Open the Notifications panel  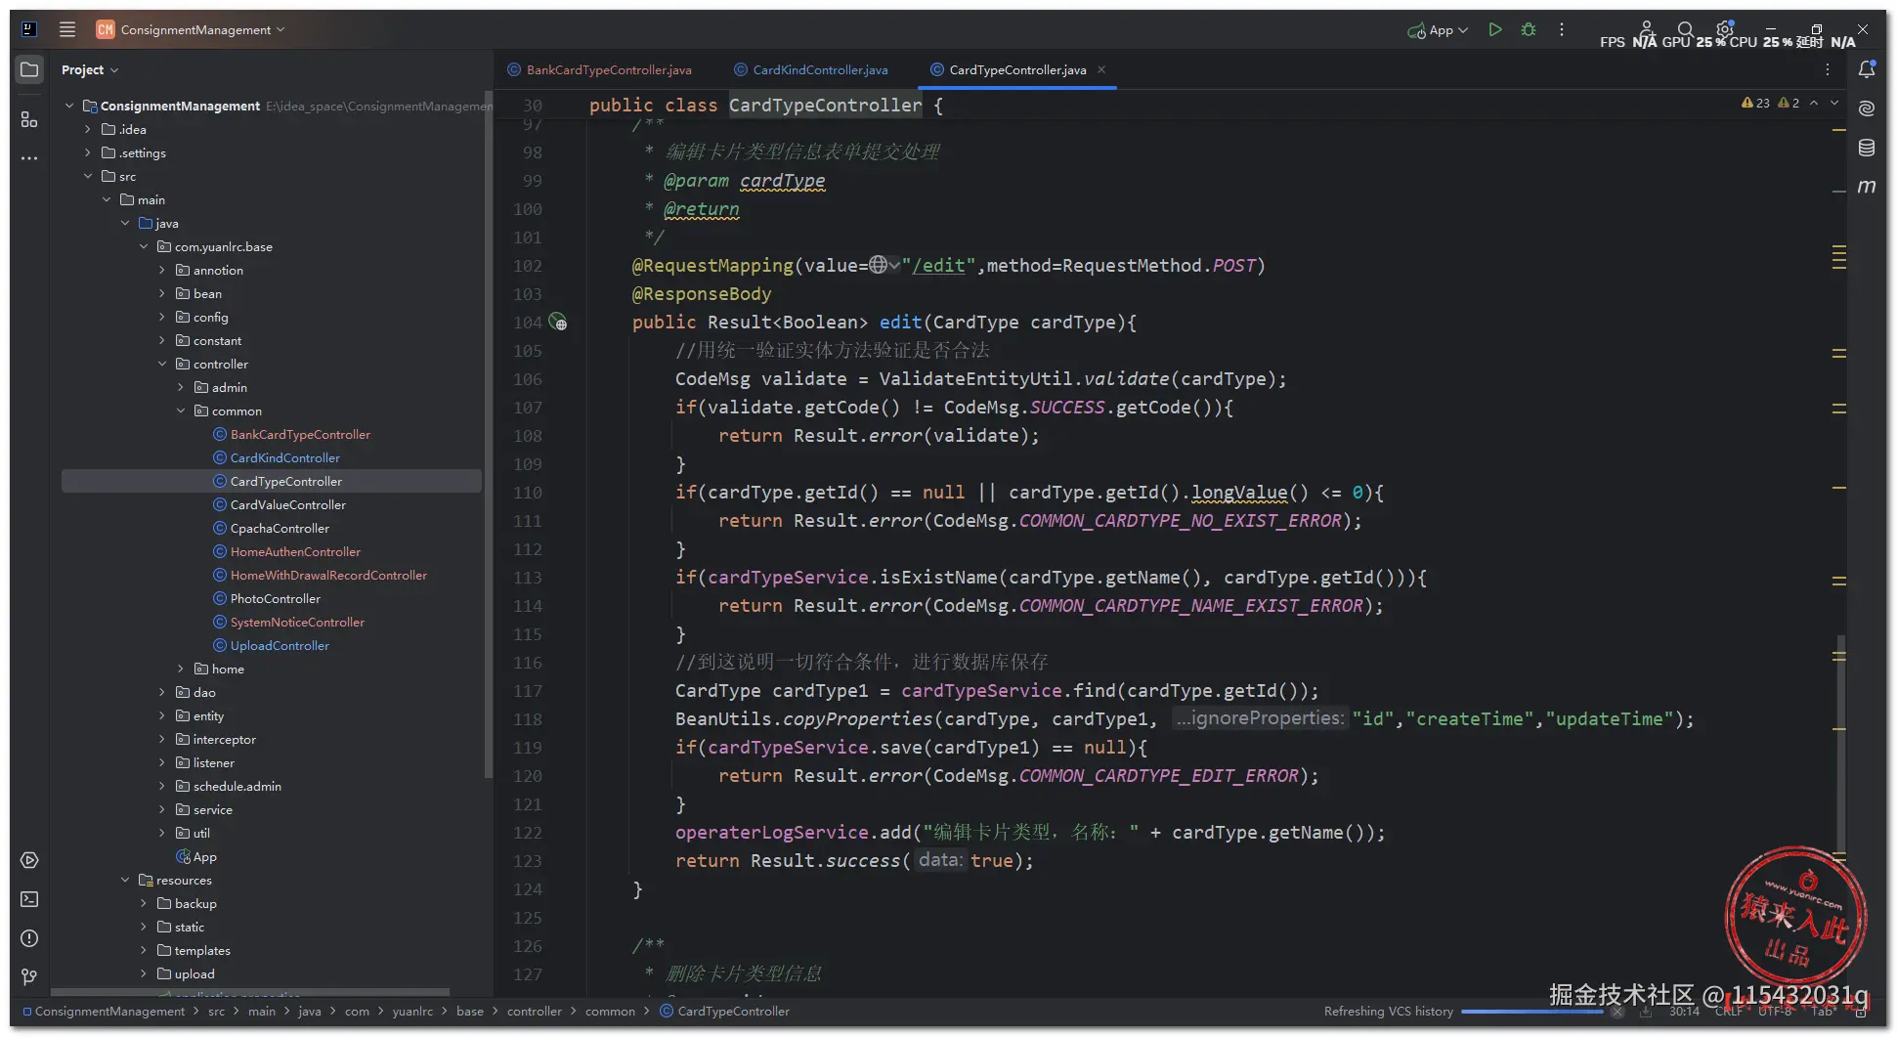click(1867, 69)
